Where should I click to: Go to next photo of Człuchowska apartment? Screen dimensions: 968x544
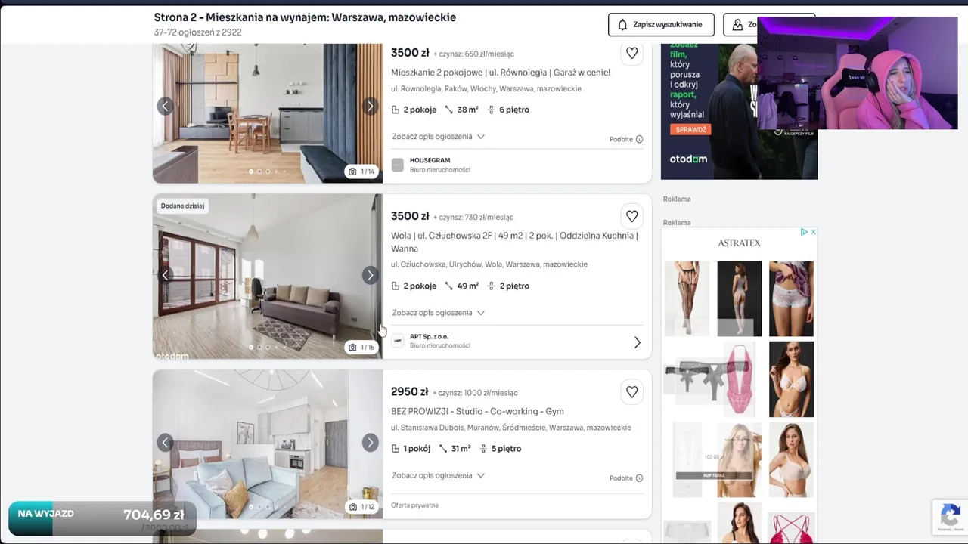(x=370, y=275)
